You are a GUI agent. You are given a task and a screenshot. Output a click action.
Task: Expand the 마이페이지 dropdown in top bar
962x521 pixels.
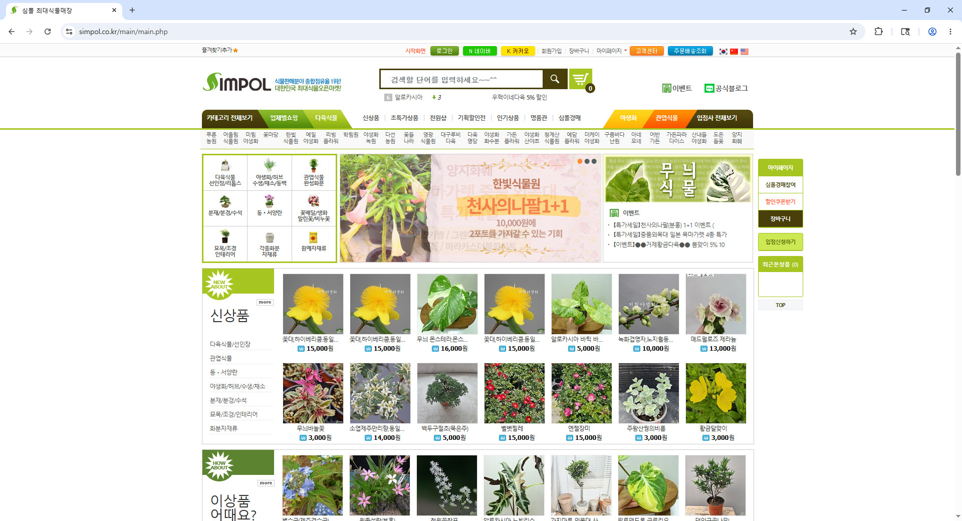pos(611,51)
